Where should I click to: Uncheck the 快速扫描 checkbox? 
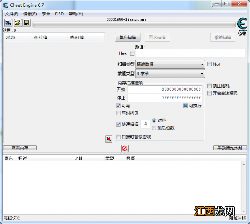coord(118,124)
